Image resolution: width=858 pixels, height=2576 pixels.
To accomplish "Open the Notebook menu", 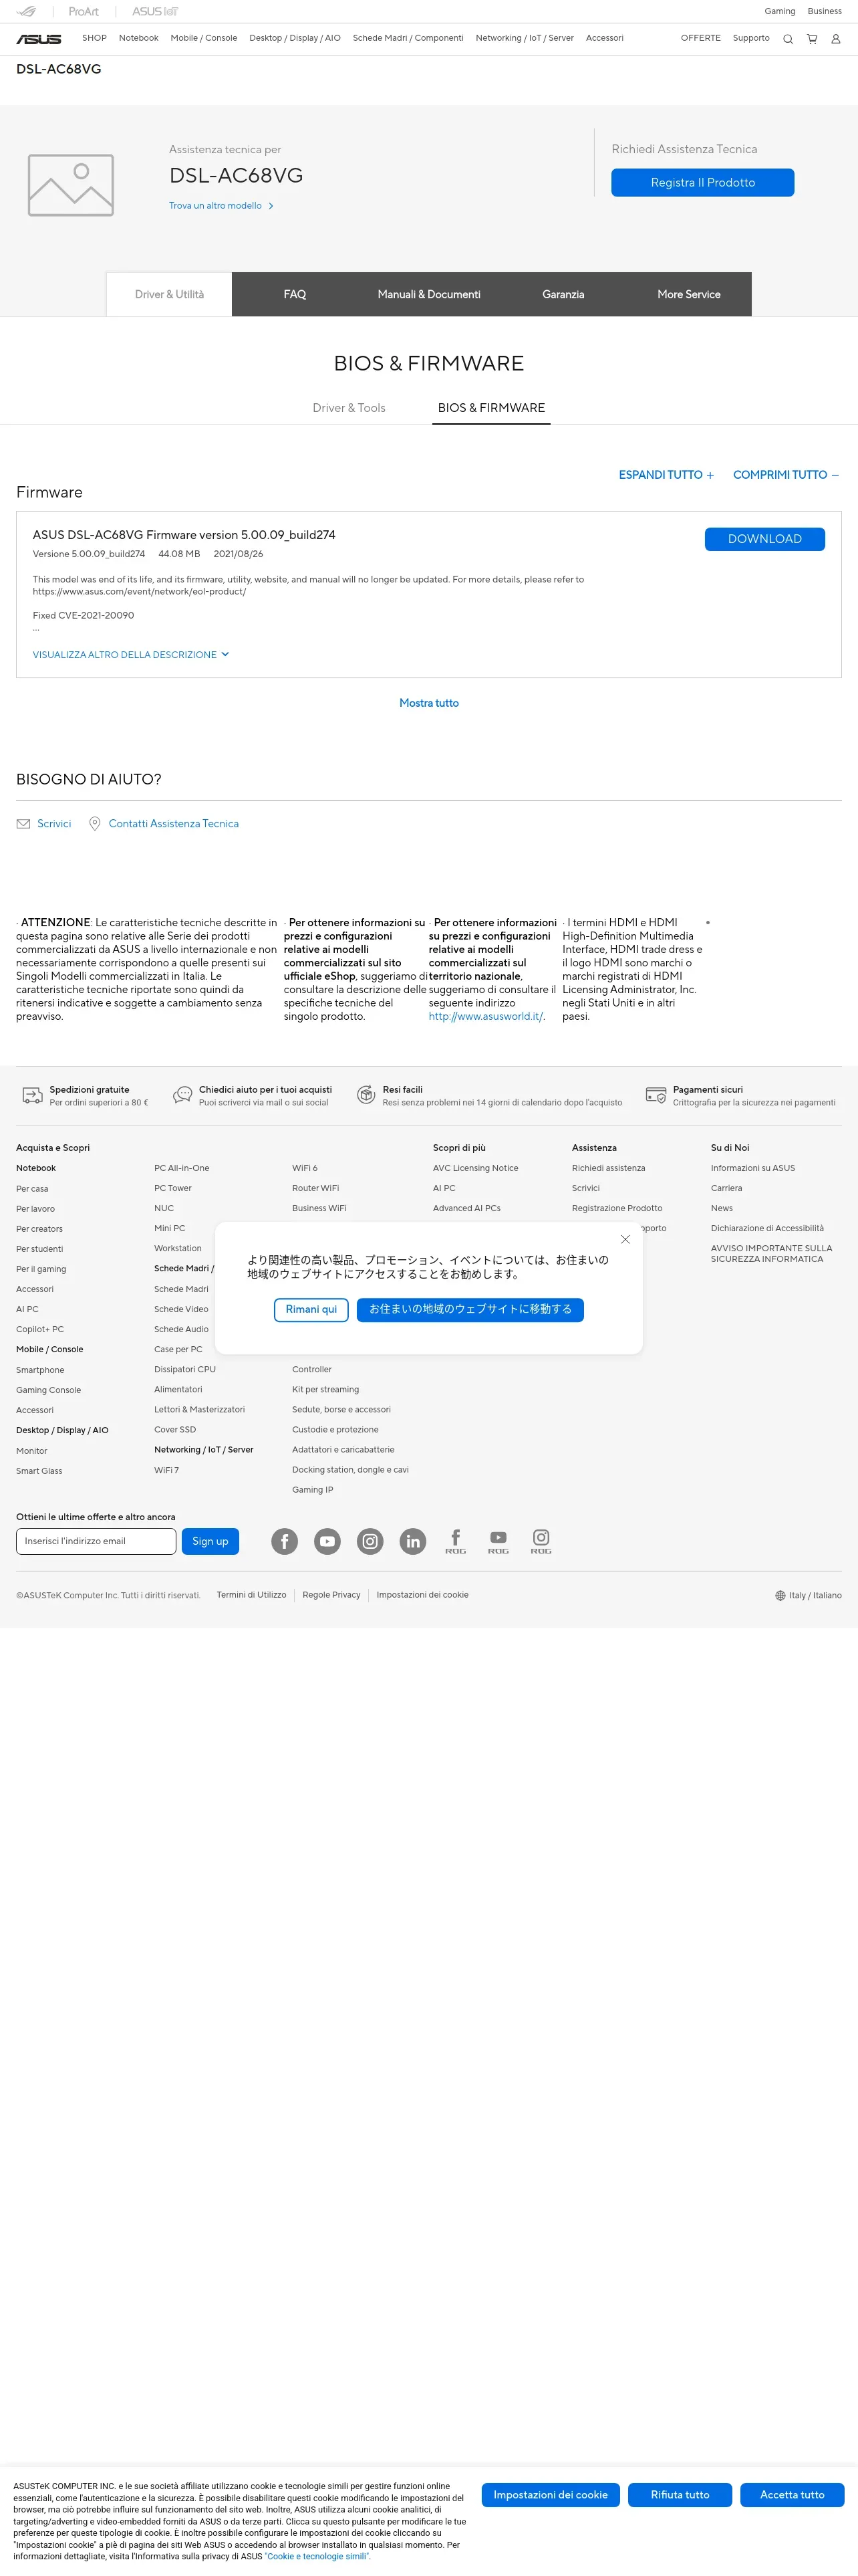I will (139, 38).
